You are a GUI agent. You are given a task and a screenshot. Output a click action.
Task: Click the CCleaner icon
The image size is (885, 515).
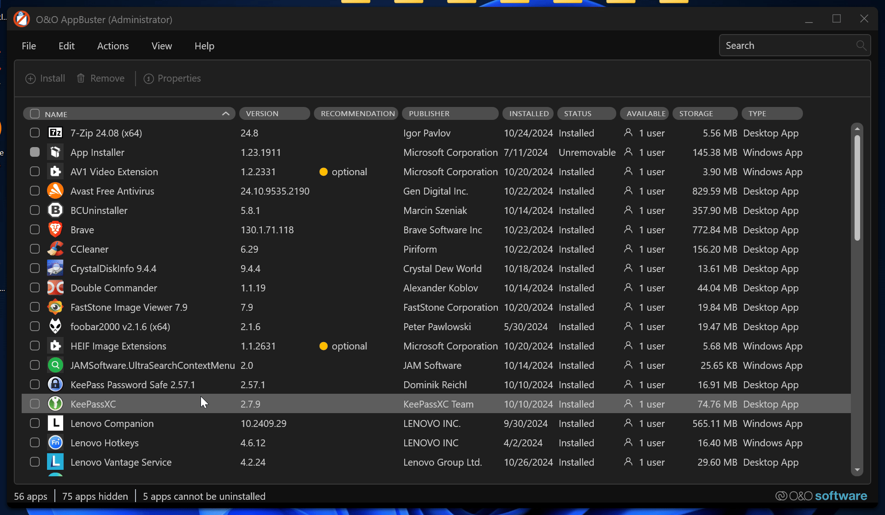pos(55,249)
